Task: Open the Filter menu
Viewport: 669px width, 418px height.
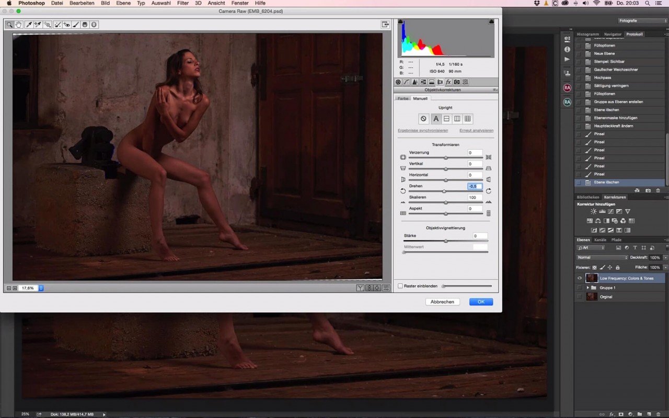Action: (182, 3)
